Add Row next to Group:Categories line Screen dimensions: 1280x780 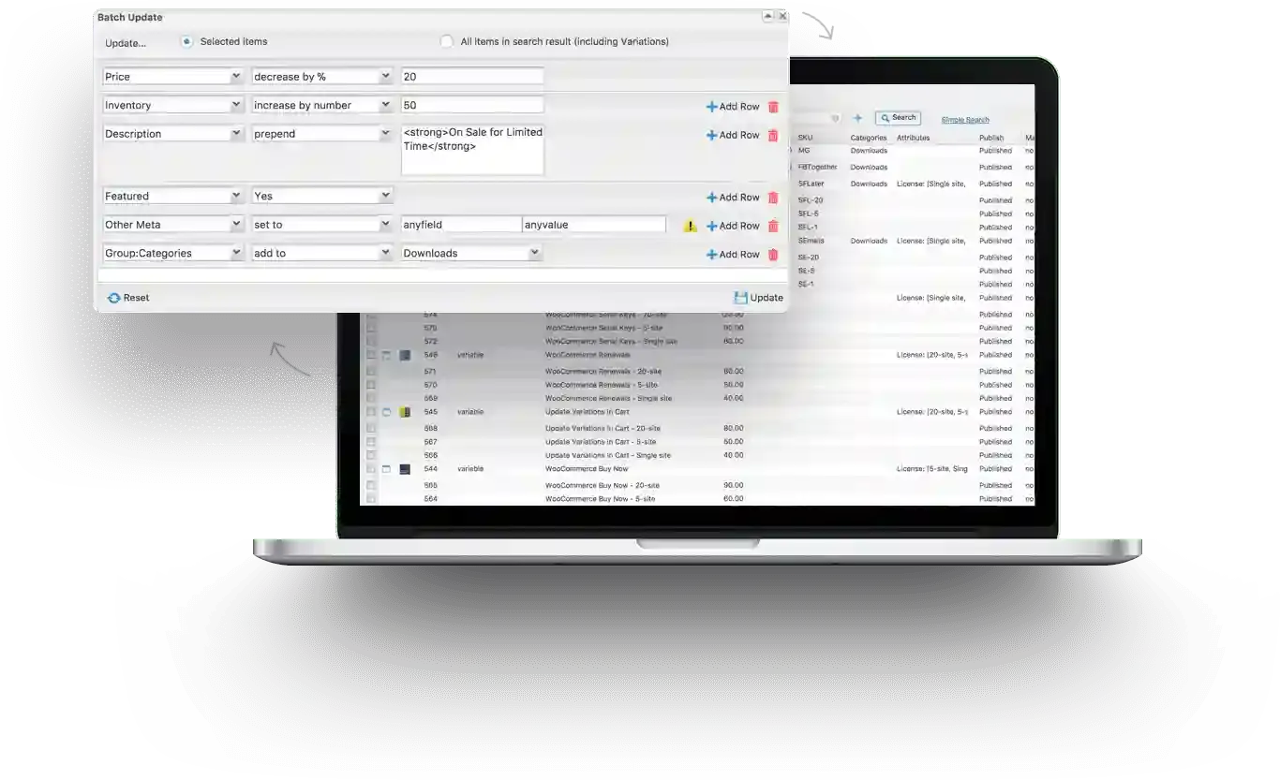[x=733, y=255]
